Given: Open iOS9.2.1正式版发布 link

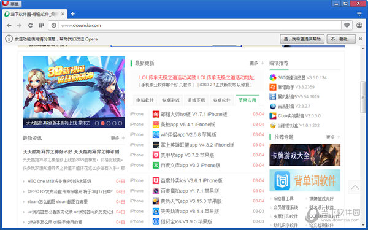Looking at the screenshot, I should 224,85.
